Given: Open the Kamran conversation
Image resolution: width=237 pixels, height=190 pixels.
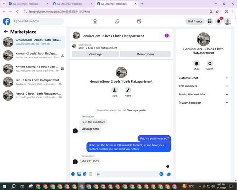Looking at the screenshot, I should tap(33, 56).
